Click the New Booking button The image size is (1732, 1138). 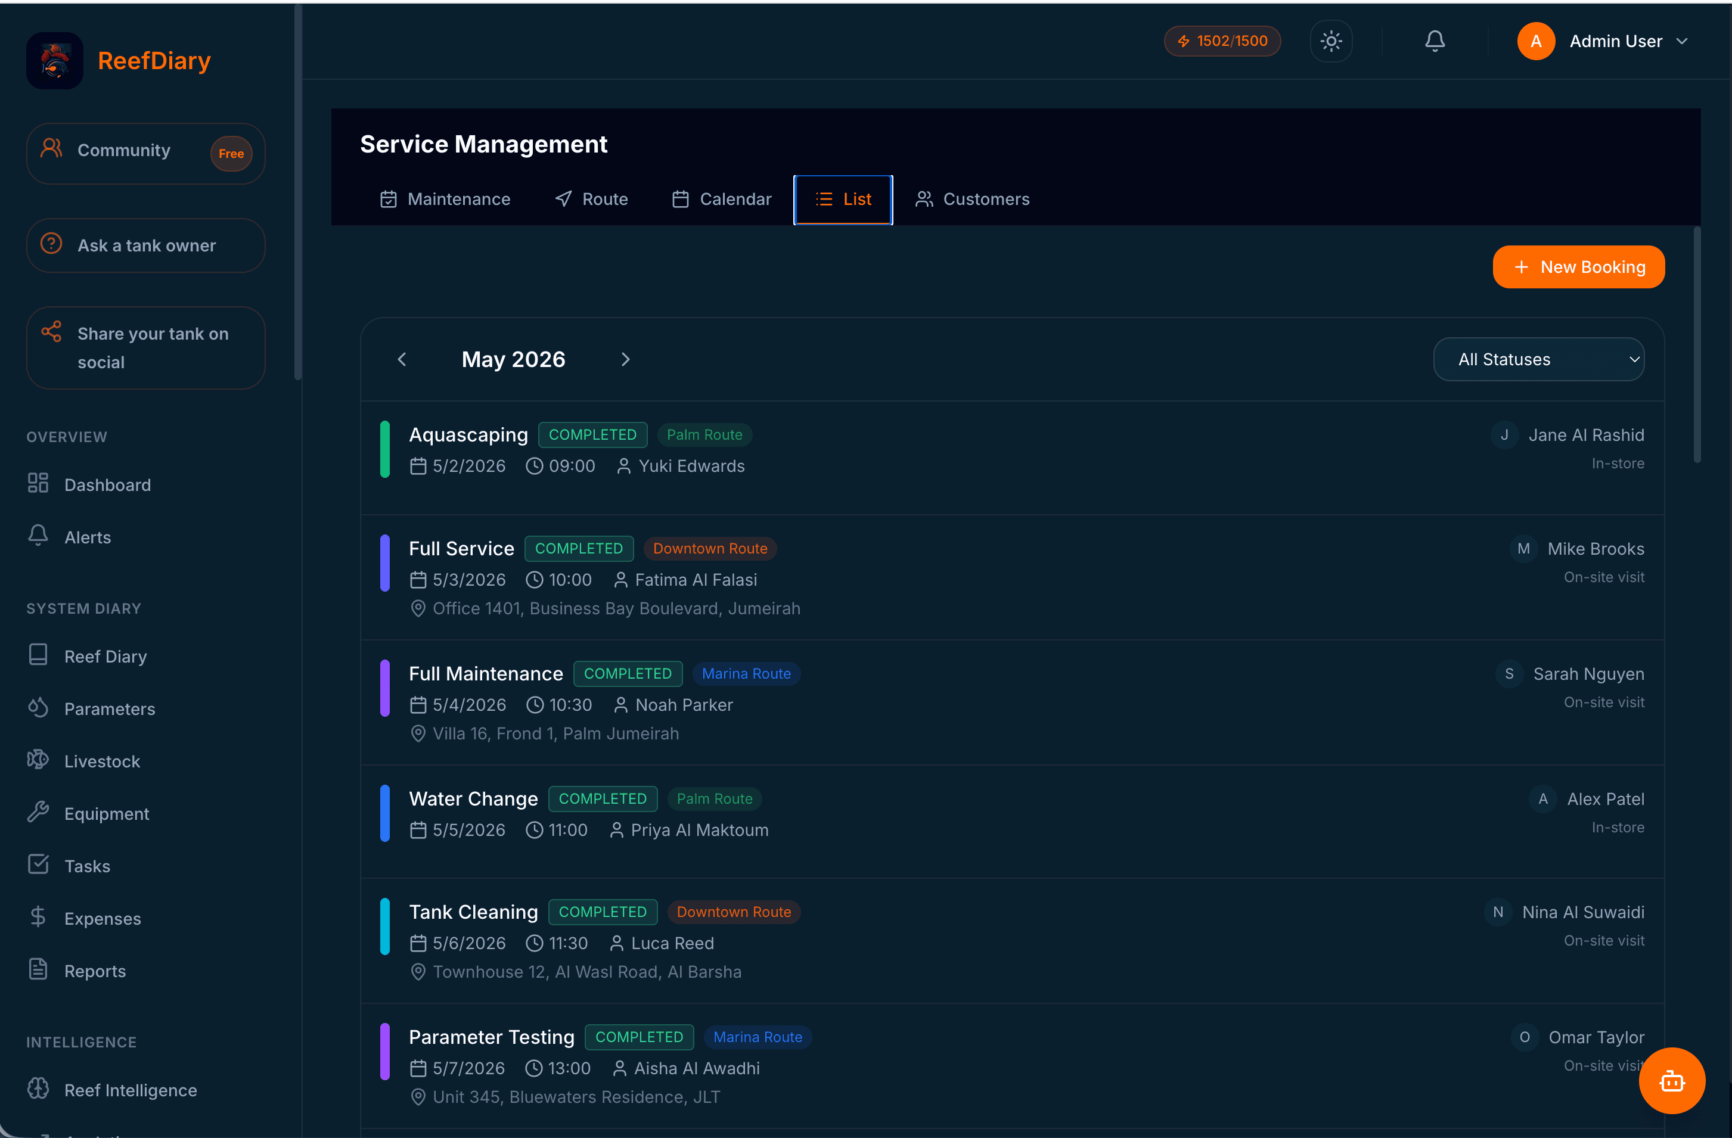(1578, 267)
